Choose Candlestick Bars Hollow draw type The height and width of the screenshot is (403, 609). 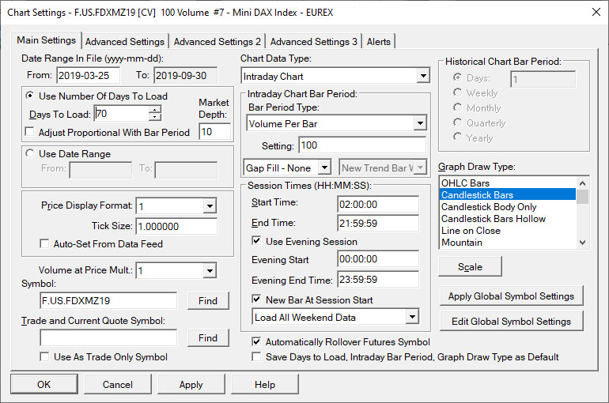pos(508,218)
